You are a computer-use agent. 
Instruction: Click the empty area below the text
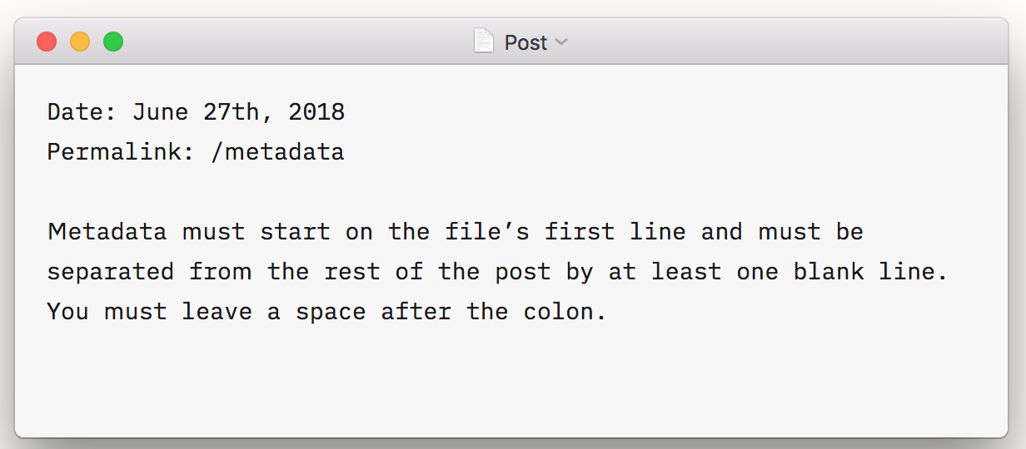tap(511, 378)
